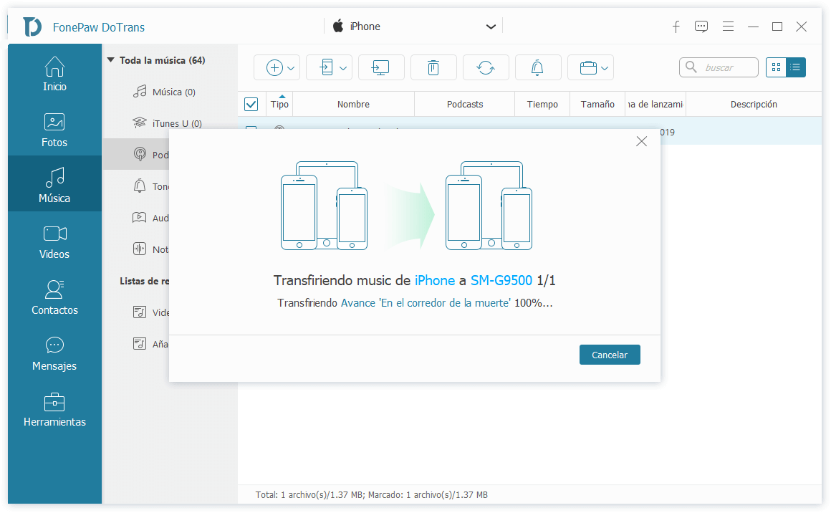Click the buscar search field
Screen dimensions: 831x513
[719, 67]
